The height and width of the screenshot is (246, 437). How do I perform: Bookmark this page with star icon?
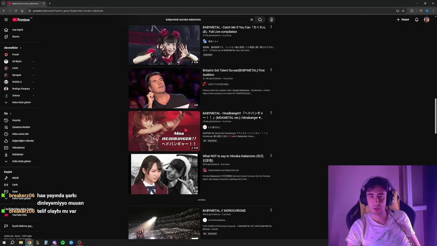click(403, 11)
